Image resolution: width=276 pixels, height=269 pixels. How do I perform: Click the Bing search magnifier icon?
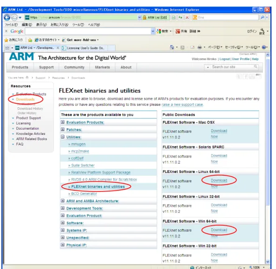point(263,17)
